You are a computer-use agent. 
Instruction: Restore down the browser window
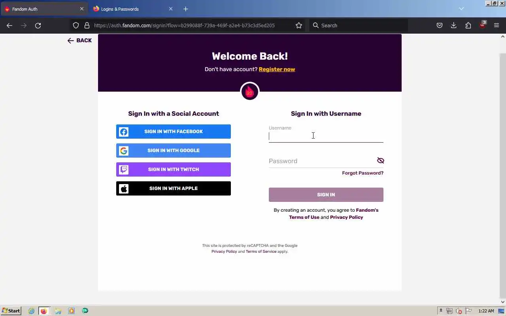[494, 3]
